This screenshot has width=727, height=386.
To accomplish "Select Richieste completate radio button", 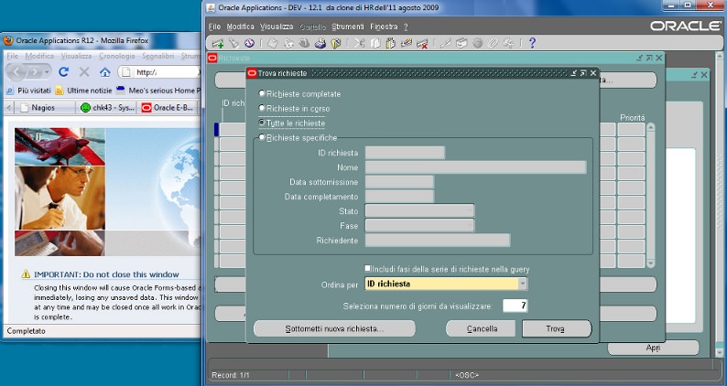I will pyautogui.click(x=262, y=93).
